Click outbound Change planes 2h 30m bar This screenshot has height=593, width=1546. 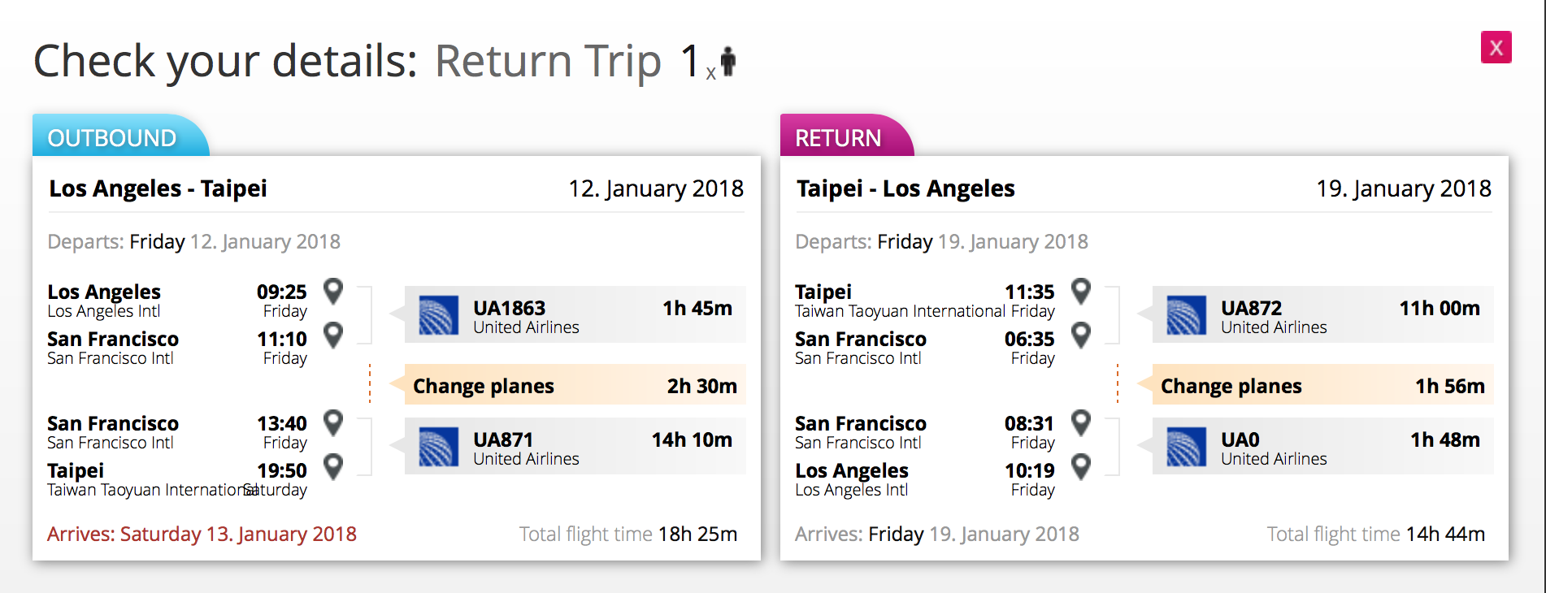point(575,386)
